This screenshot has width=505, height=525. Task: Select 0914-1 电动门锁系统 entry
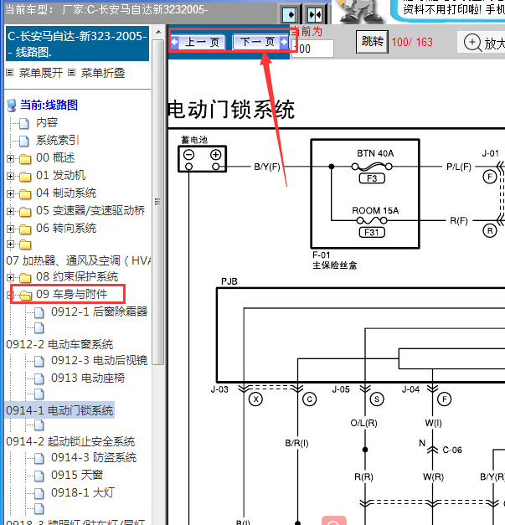click(x=59, y=410)
